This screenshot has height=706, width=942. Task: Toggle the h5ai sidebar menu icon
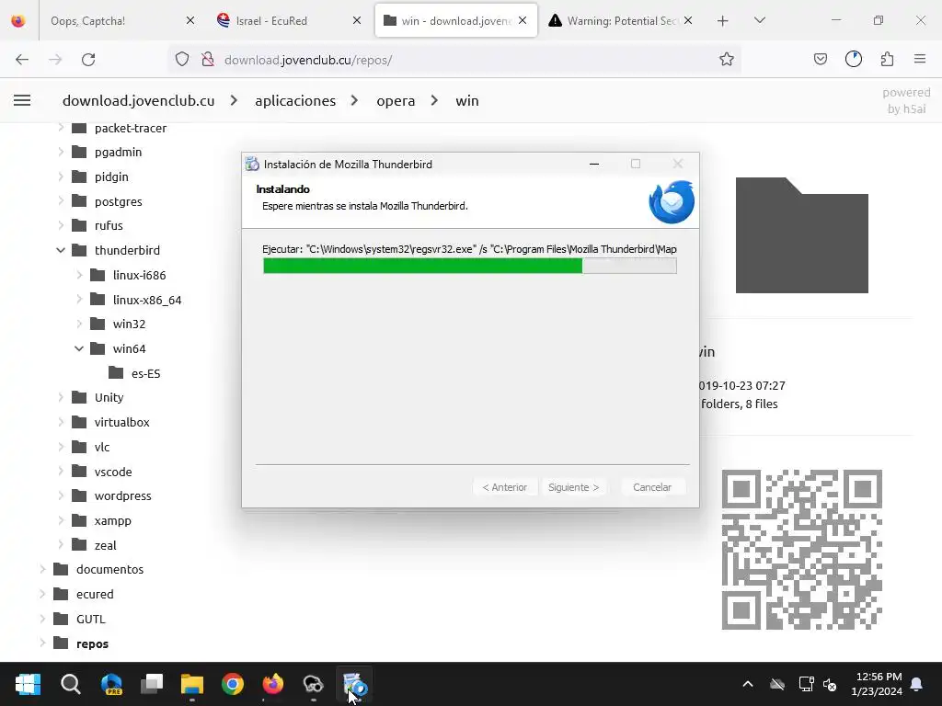click(22, 100)
